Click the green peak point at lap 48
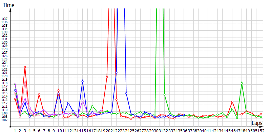Image resolution: width=271 pixels, height=135 pixels. [x=242, y=83]
